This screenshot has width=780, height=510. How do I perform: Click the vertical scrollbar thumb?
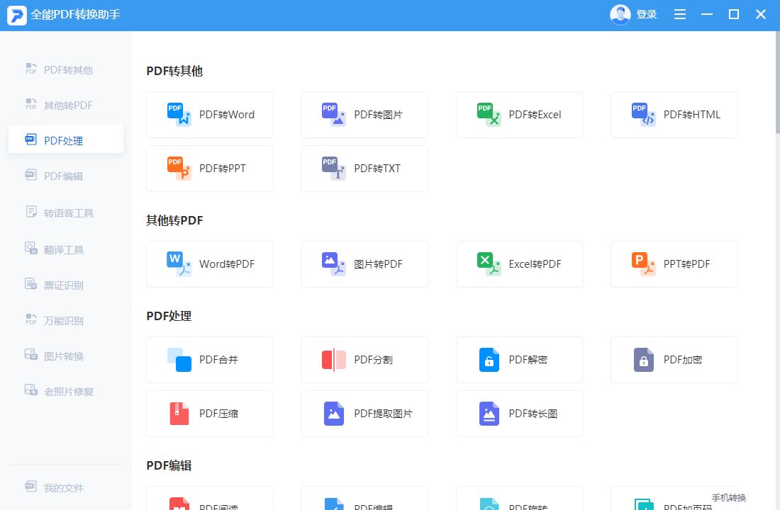pyautogui.click(x=777, y=82)
